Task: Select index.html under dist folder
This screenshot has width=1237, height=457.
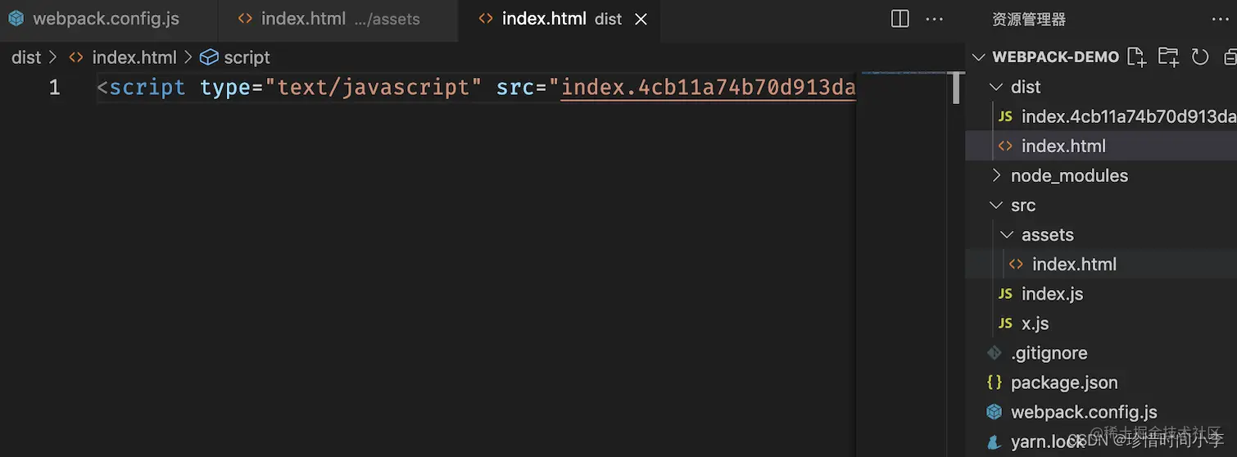Action: (x=1101, y=146)
